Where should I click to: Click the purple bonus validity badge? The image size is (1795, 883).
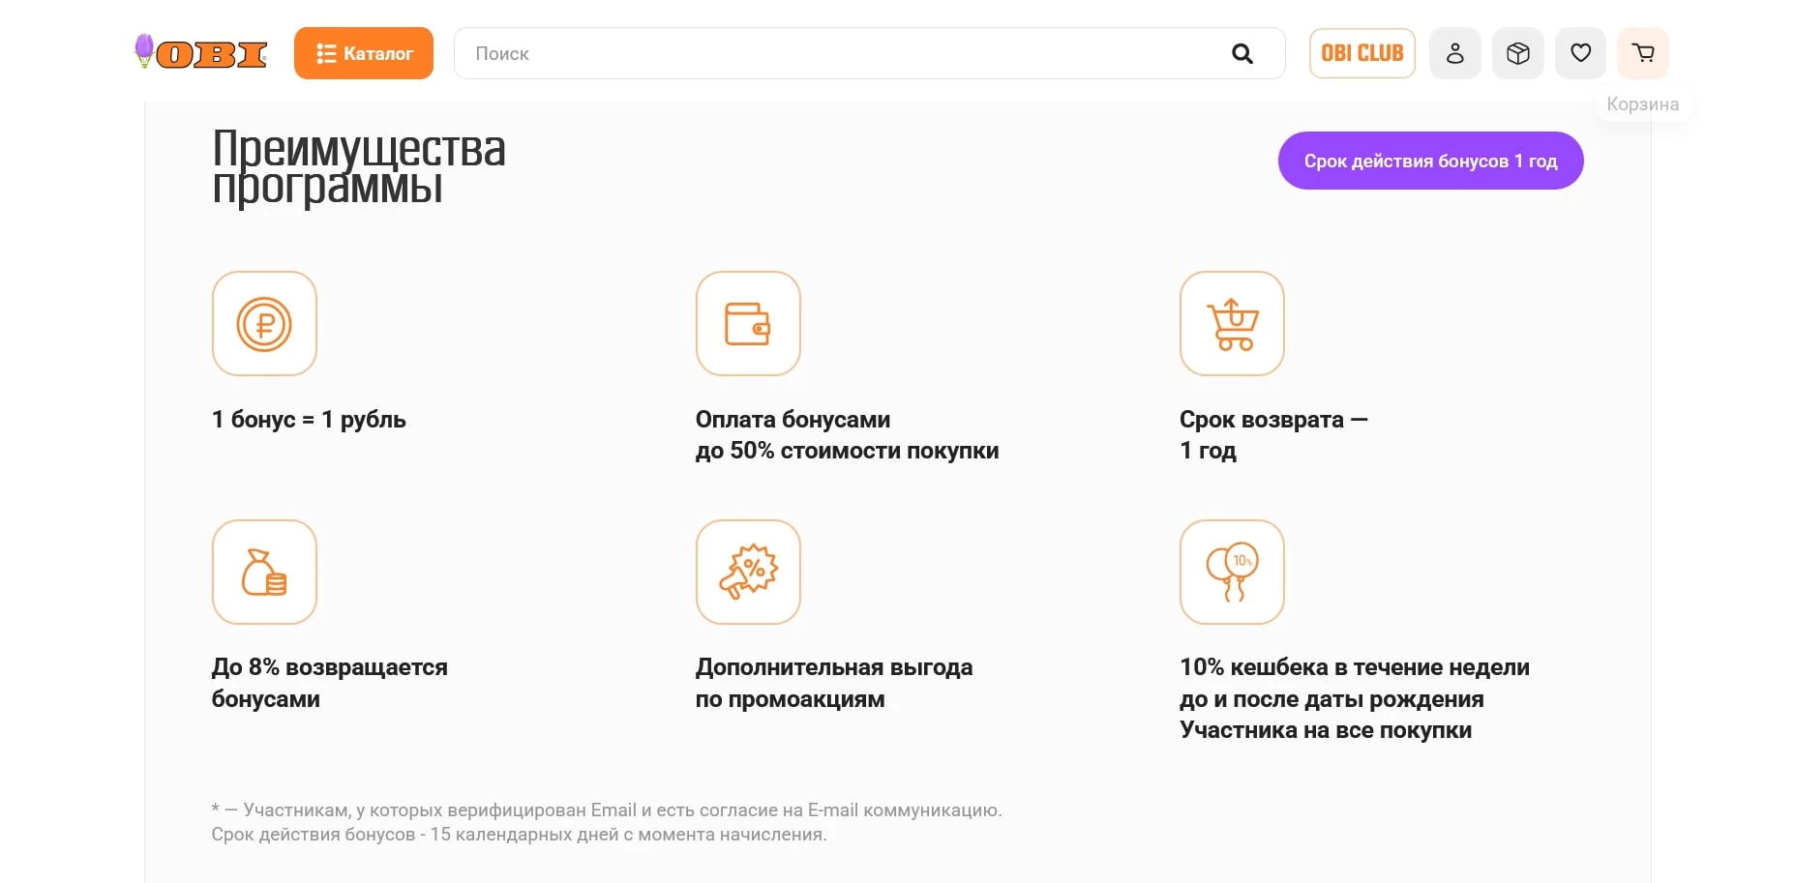[1430, 161]
